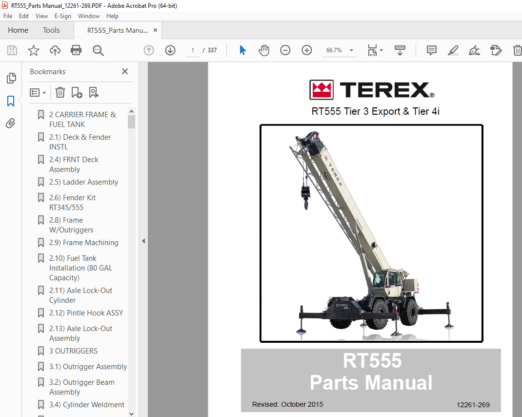Click the delete trash icon in main toolbar

[517, 50]
